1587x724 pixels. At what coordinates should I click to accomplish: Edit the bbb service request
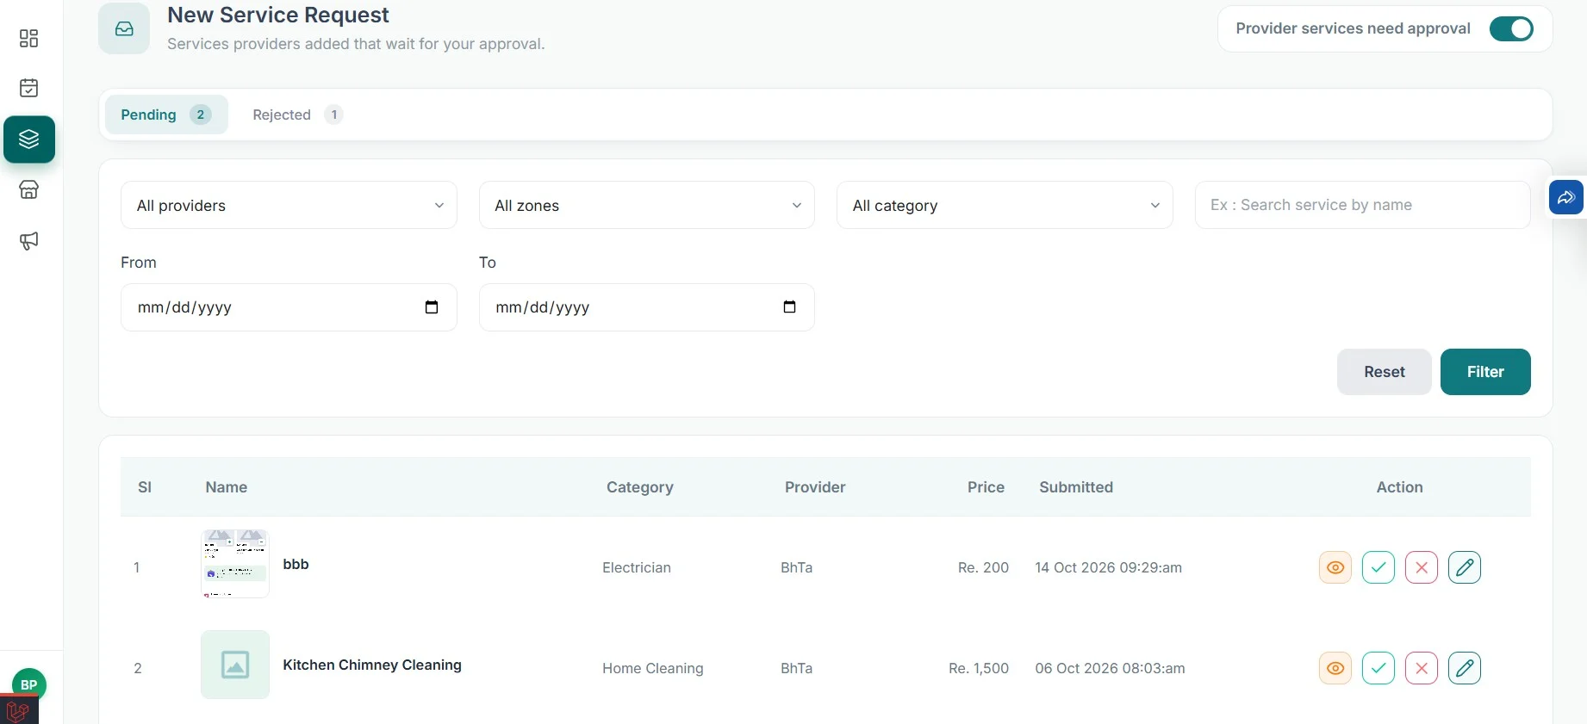pos(1465,567)
